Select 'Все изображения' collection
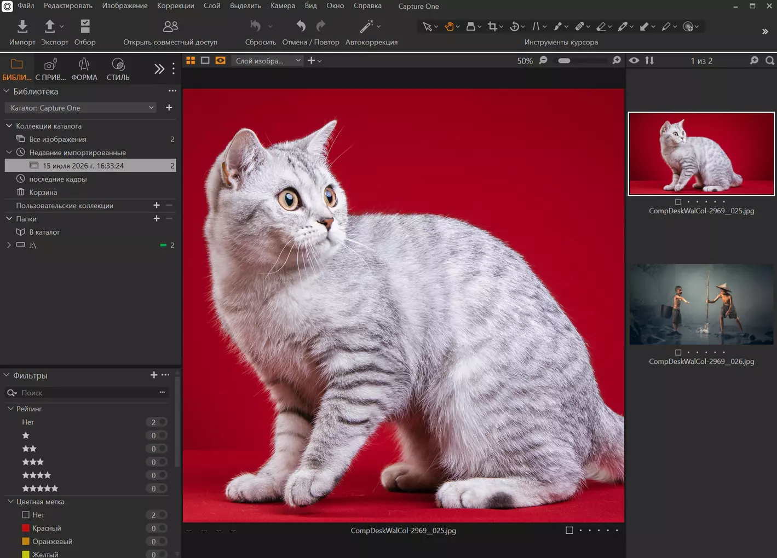Image resolution: width=777 pixels, height=558 pixels. [x=57, y=139]
